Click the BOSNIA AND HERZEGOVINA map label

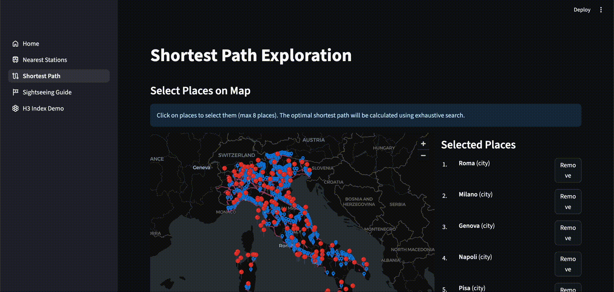tap(359, 202)
